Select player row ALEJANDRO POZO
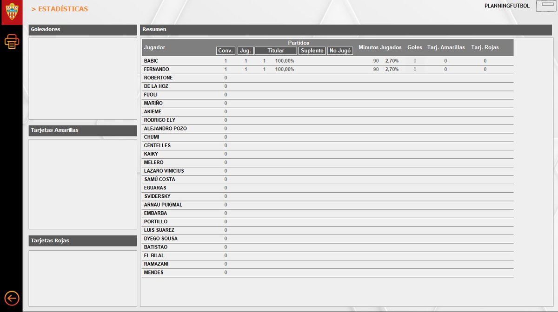The image size is (558, 312). (328, 129)
